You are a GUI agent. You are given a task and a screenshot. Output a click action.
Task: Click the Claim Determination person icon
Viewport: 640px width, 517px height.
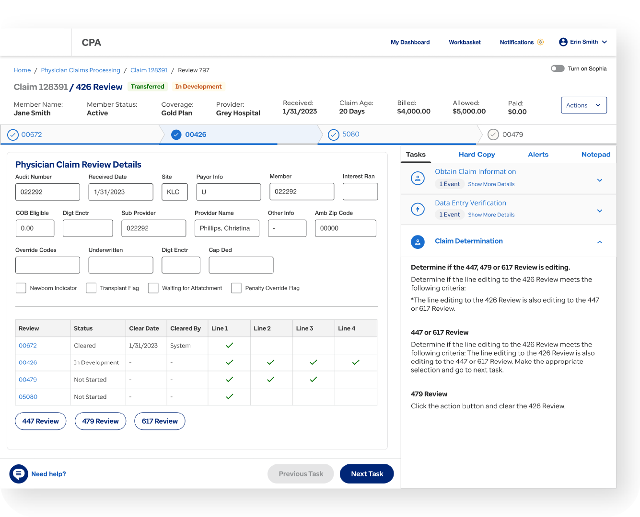click(x=418, y=242)
